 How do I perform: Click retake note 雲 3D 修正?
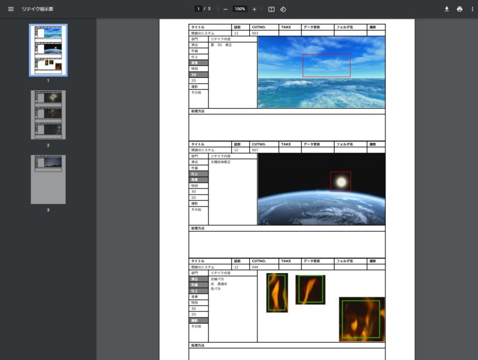coord(221,45)
